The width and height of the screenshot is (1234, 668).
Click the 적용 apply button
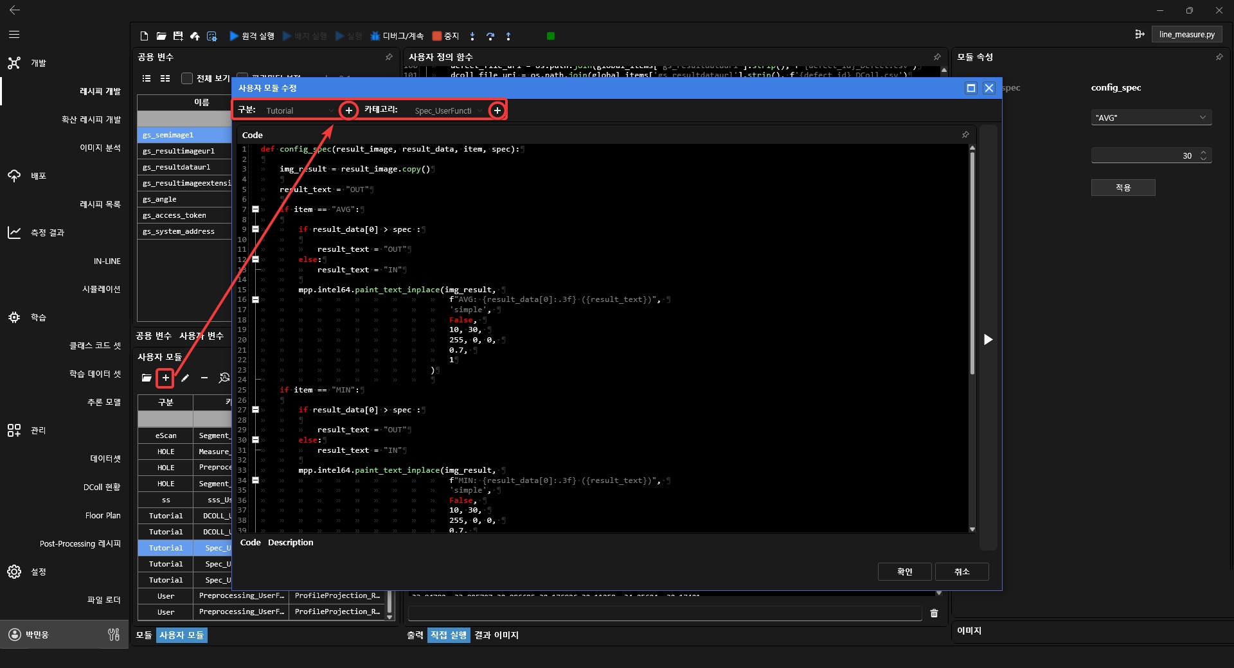[x=1123, y=188]
